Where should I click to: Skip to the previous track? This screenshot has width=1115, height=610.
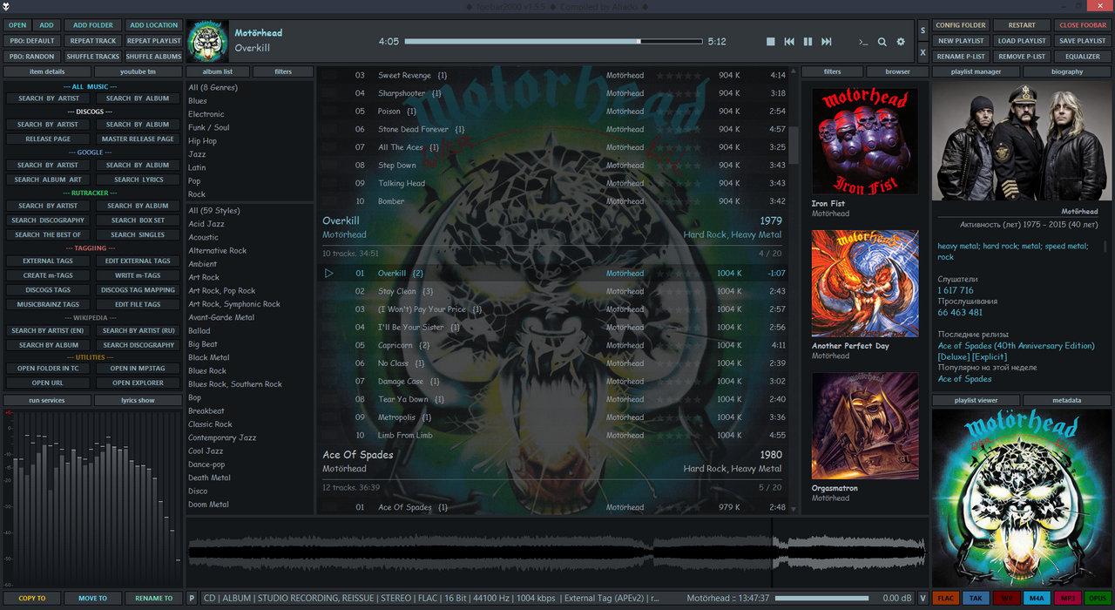tap(789, 42)
